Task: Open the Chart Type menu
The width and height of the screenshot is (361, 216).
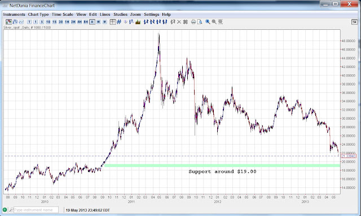Action: click(x=38, y=15)
